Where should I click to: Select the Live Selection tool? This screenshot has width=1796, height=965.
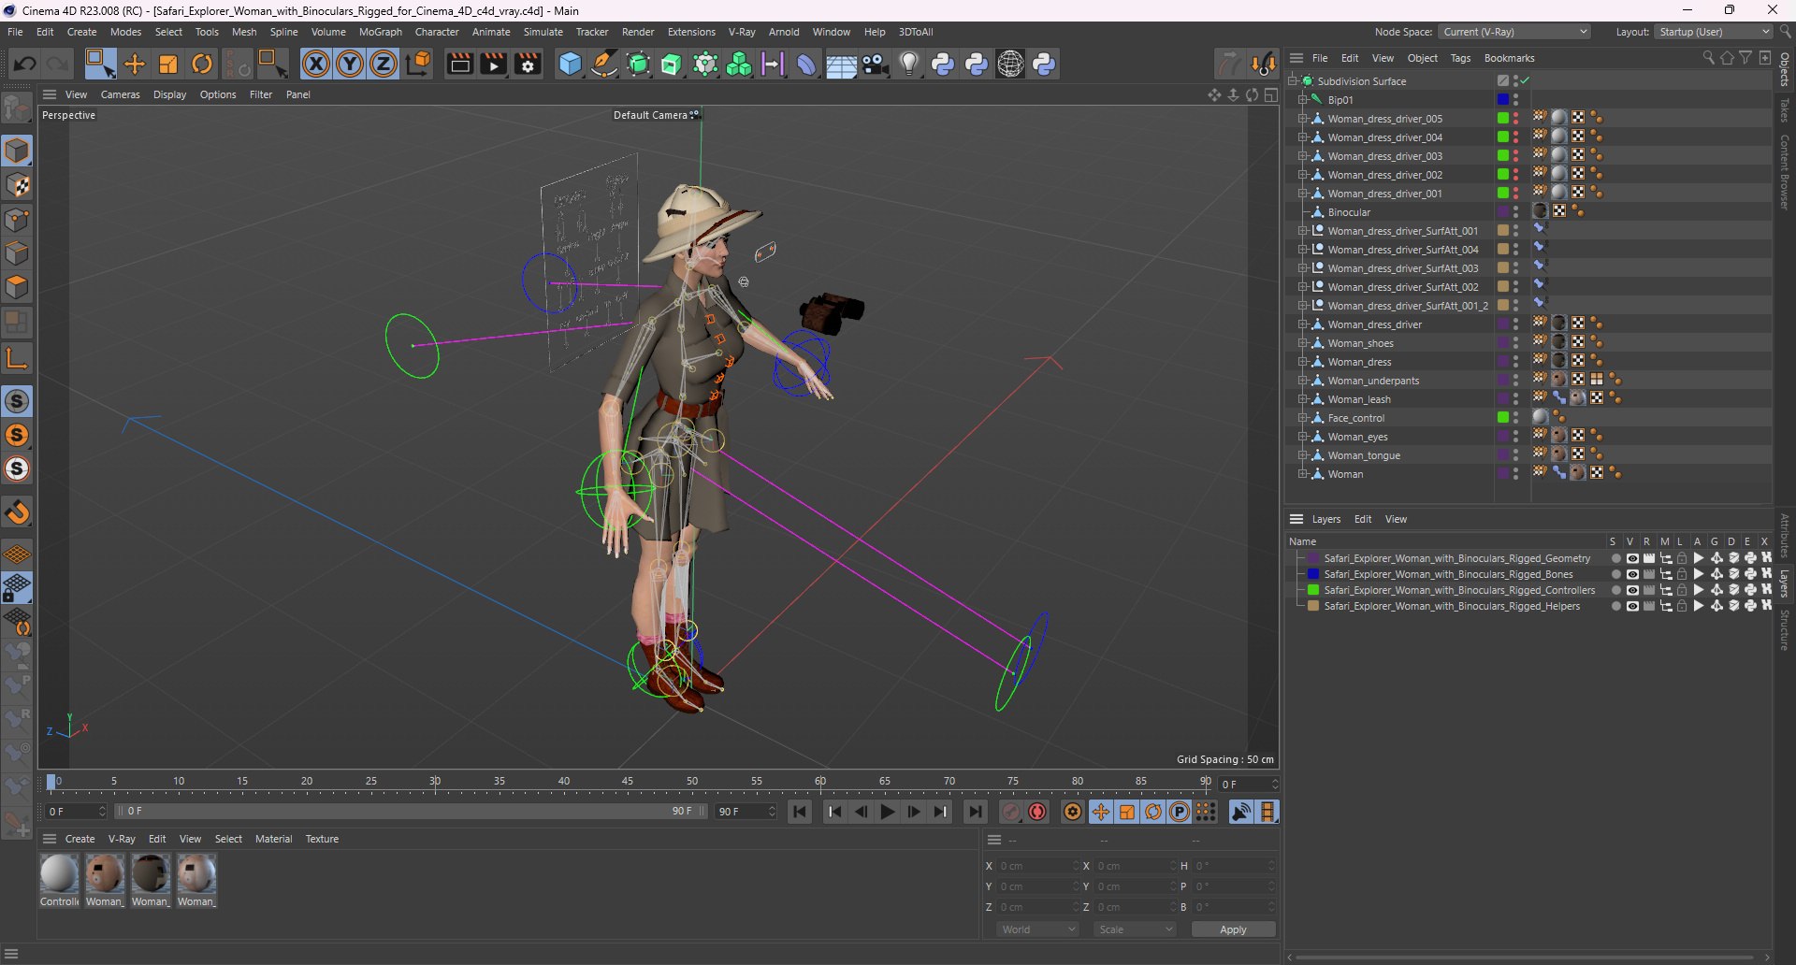tap(100, 64)
